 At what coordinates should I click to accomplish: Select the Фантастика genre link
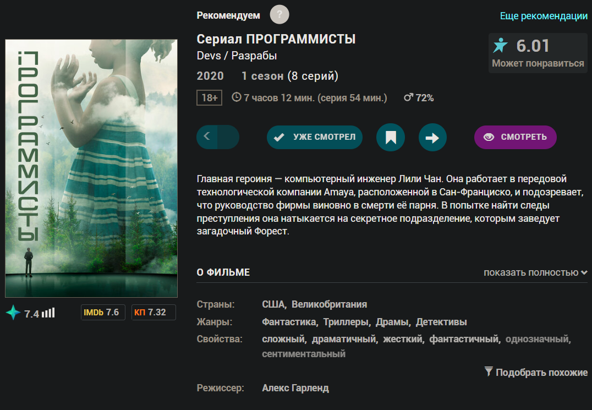point(289,322)
